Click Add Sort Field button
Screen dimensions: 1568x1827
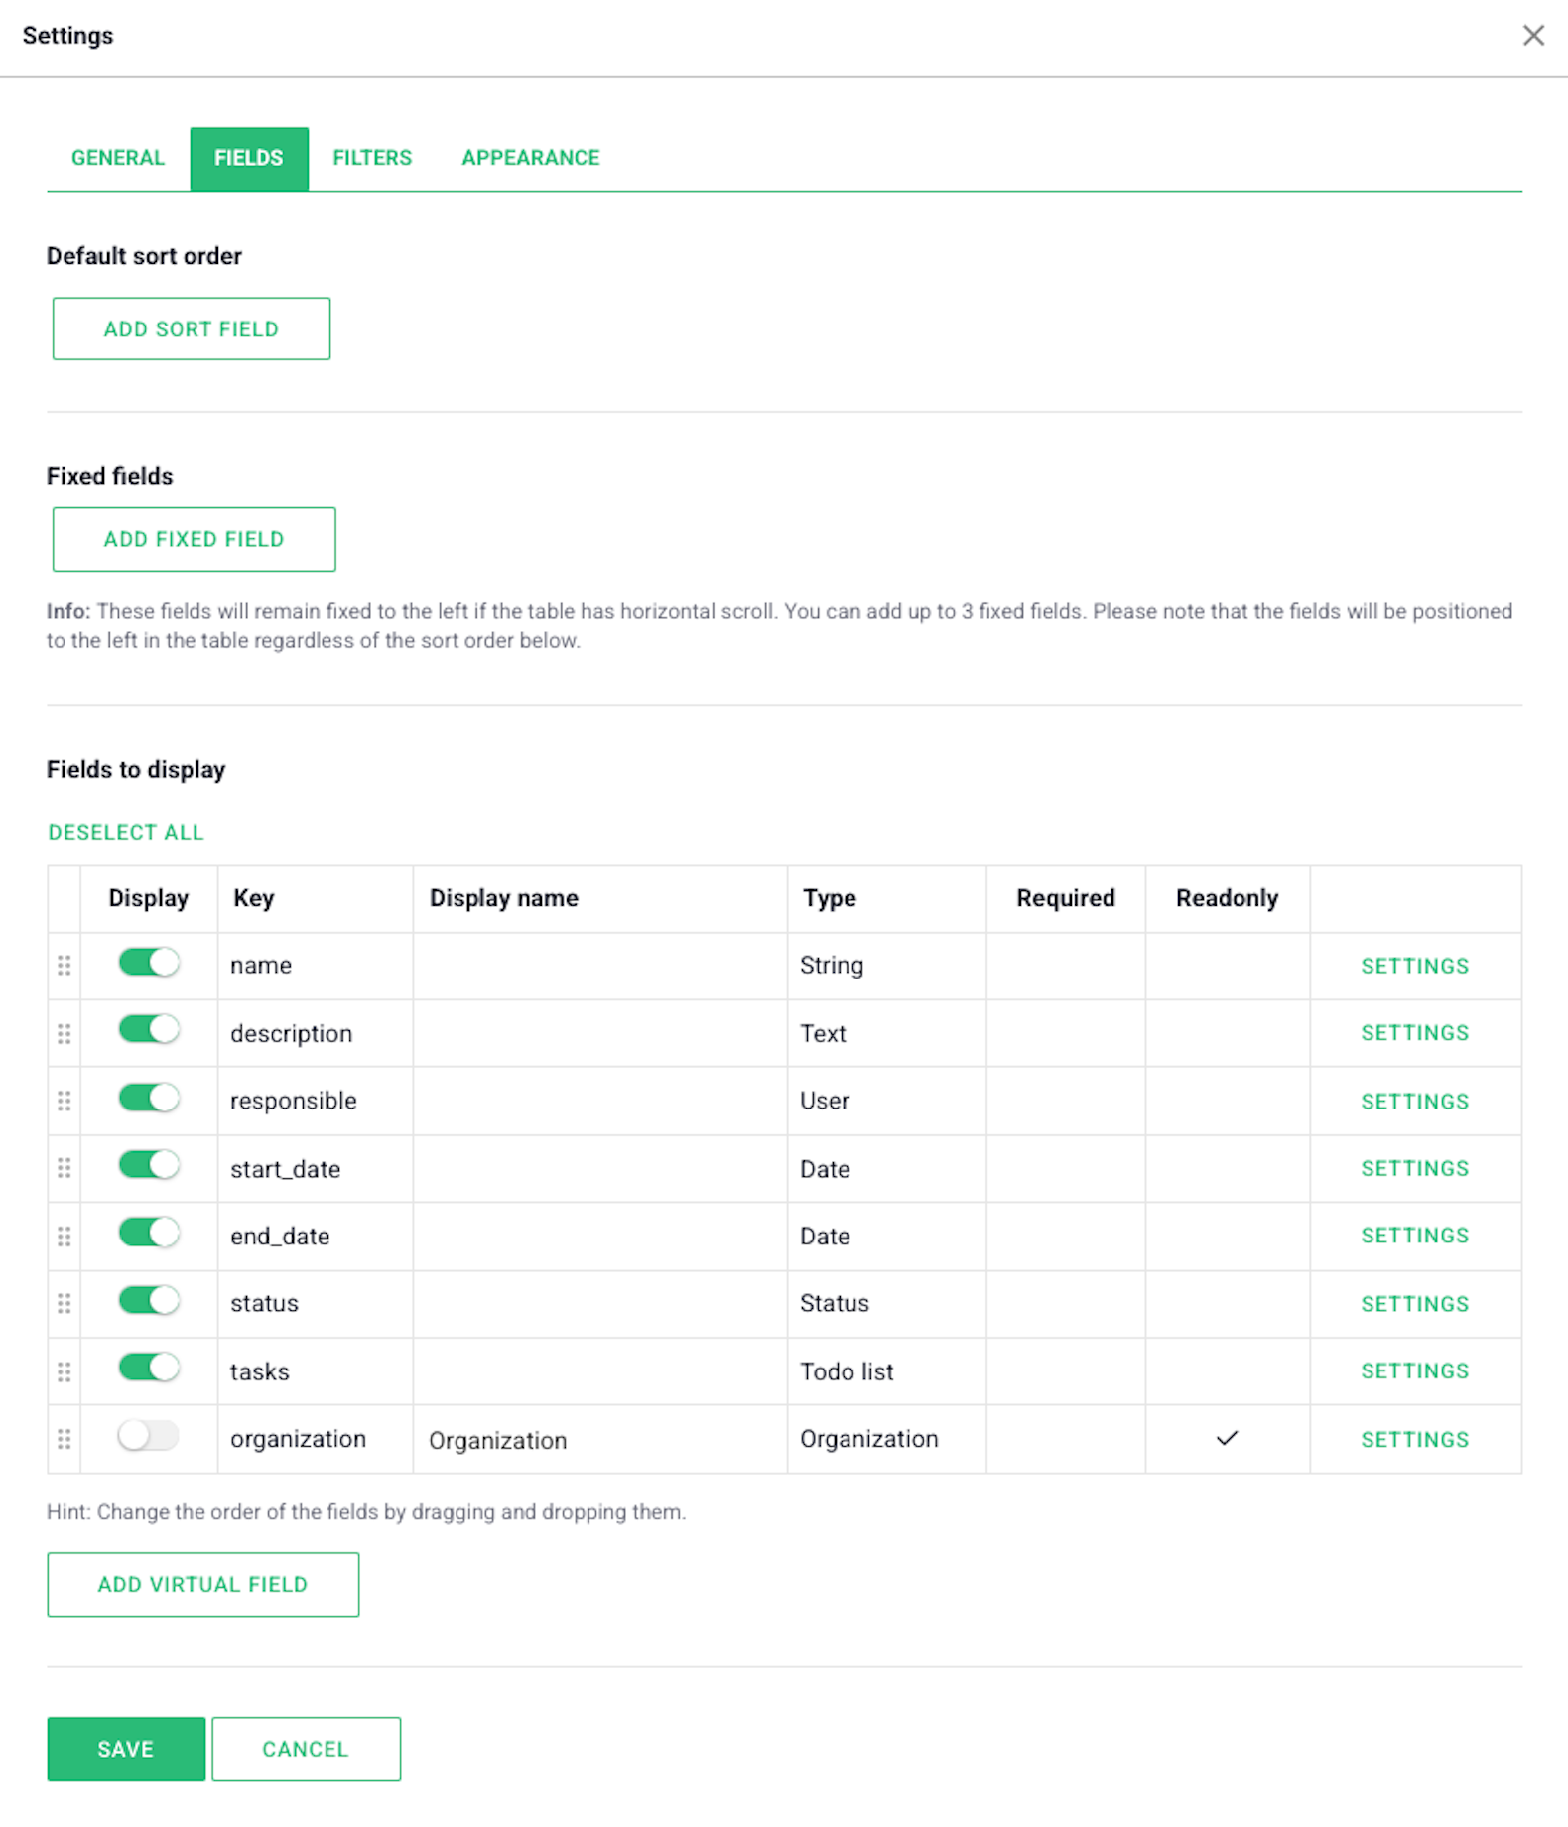click(192, 328)
